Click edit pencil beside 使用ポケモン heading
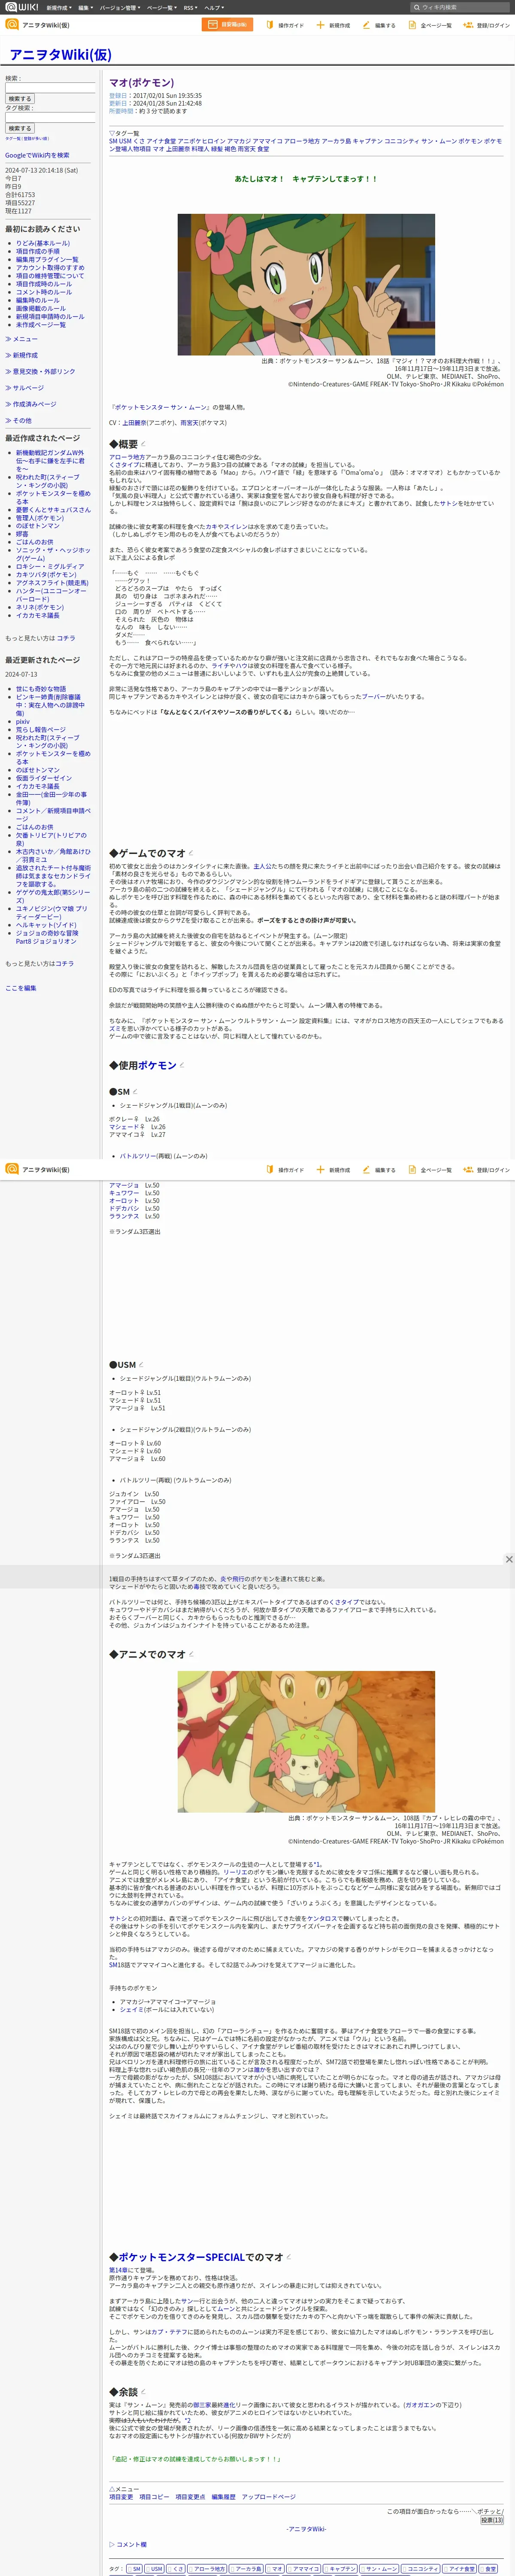Viewport: 515px width, 2576px height. tap(182, 1066)
